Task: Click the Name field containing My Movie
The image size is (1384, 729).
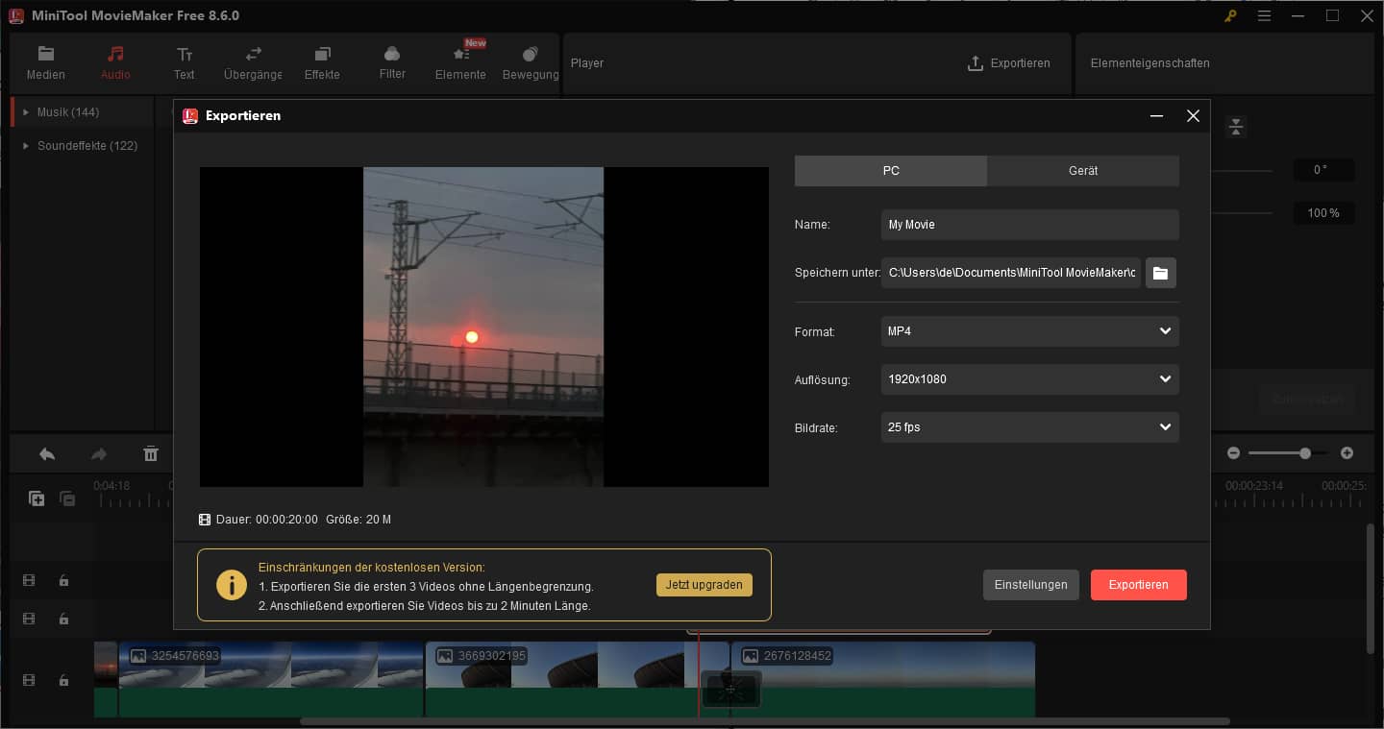Action: point(1029,225)
